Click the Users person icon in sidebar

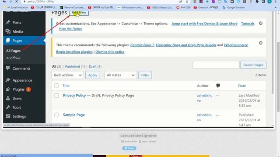[8, 98]
